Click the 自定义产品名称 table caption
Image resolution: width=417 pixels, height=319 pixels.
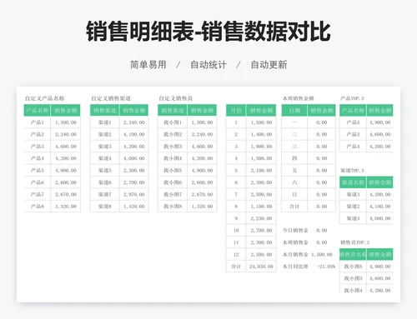pyautogui.click(x=45, y=98)
